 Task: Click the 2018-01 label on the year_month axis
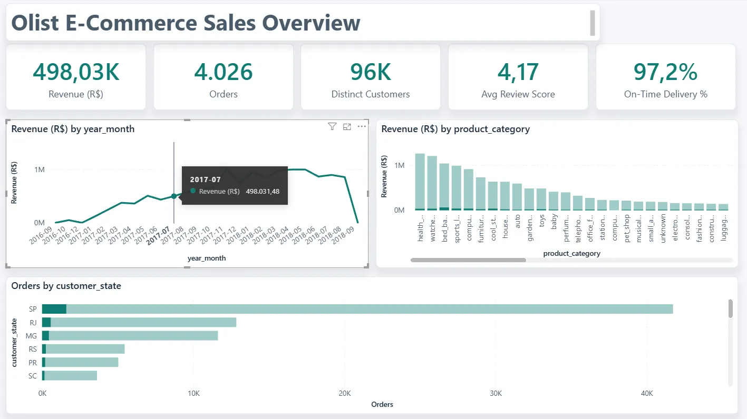[238, 236]
